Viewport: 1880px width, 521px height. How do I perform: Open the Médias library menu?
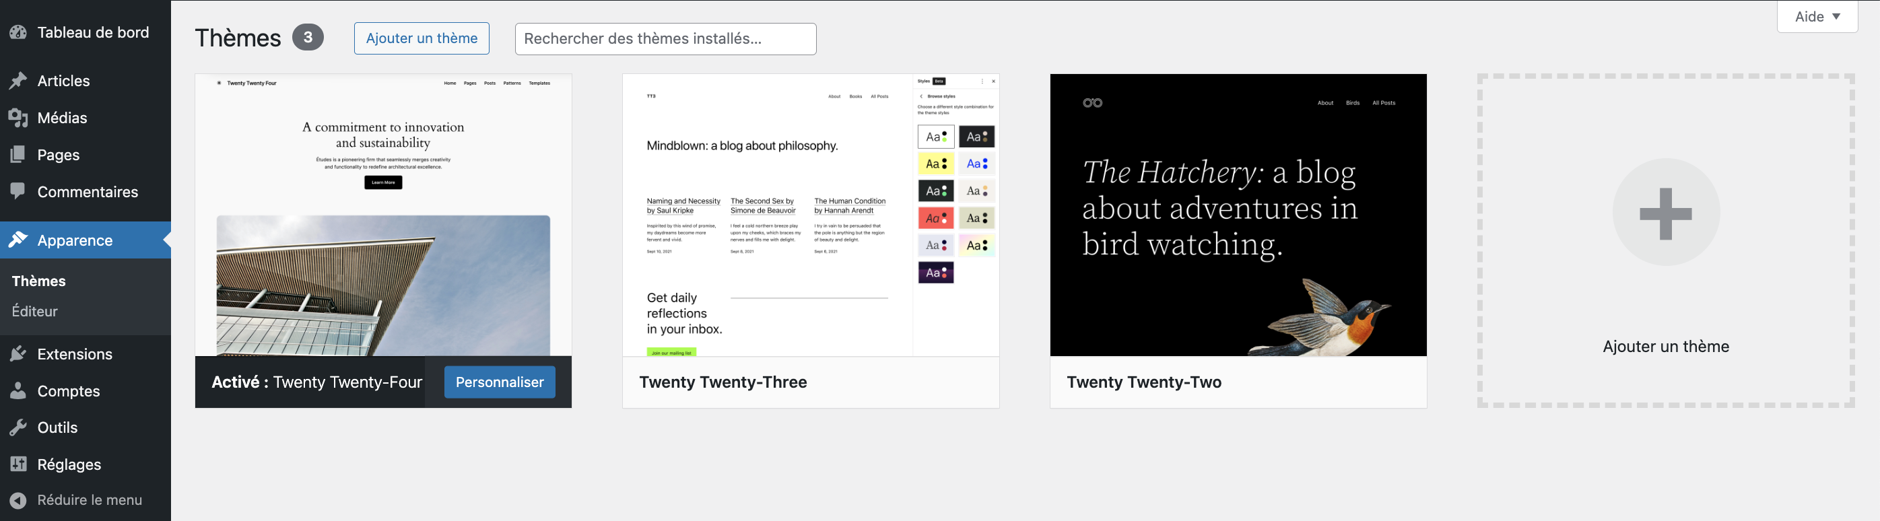tap(86, 118)
